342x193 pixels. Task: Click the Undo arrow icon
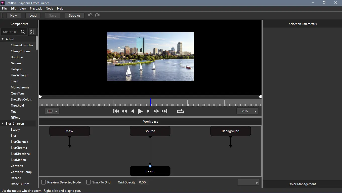pyautogui.click(x=90, y=15)
